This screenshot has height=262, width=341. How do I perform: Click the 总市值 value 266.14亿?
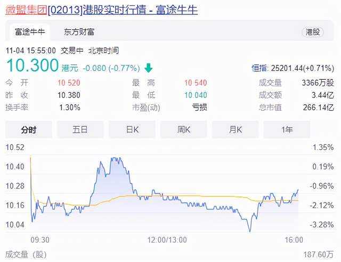coord(319,107)
